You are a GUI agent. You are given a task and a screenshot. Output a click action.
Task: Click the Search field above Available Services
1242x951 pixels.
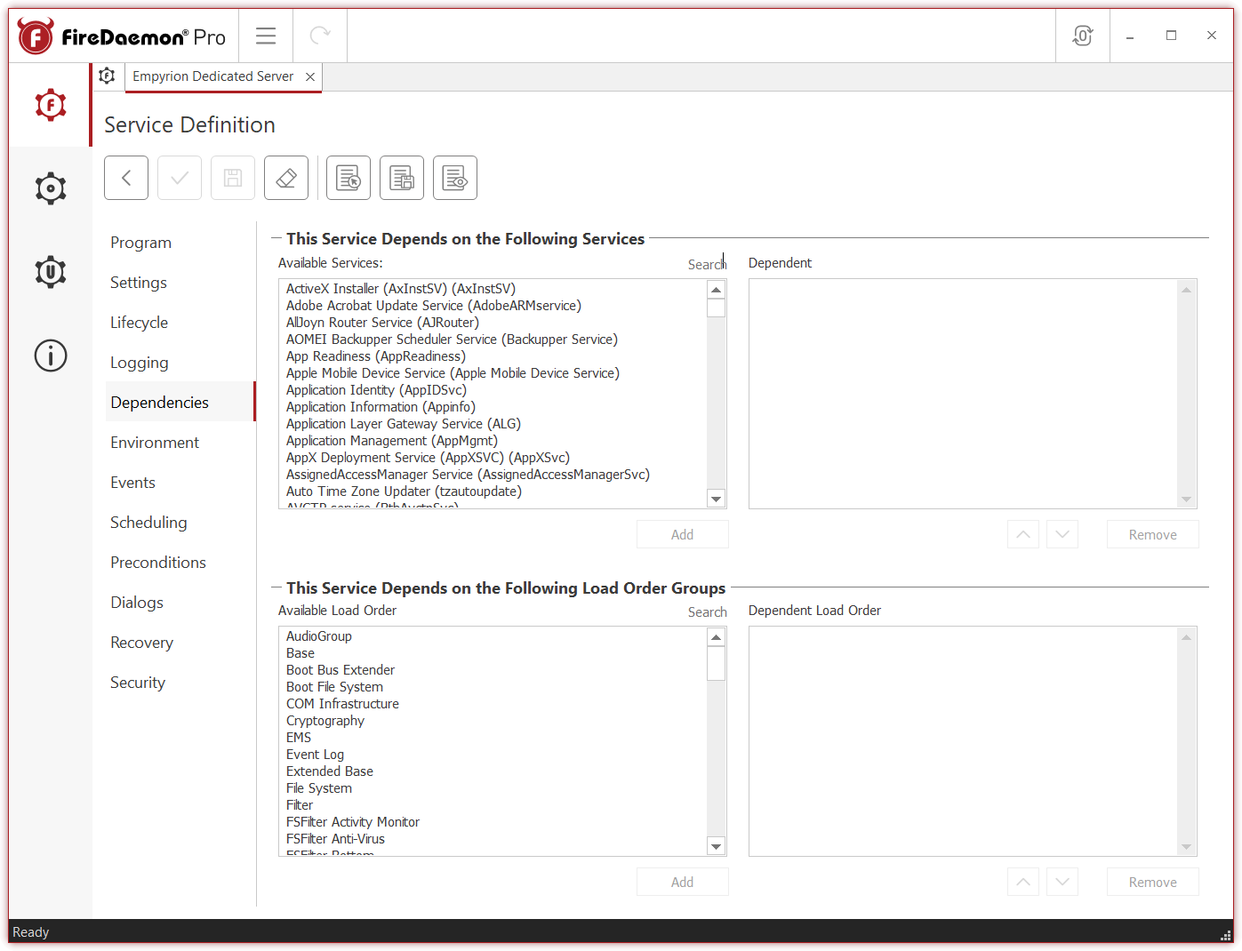[706, 264]
